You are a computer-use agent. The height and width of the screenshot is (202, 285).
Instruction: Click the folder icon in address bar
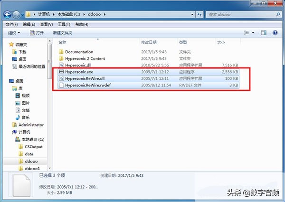pyautogui.click(x=28, y=14)
